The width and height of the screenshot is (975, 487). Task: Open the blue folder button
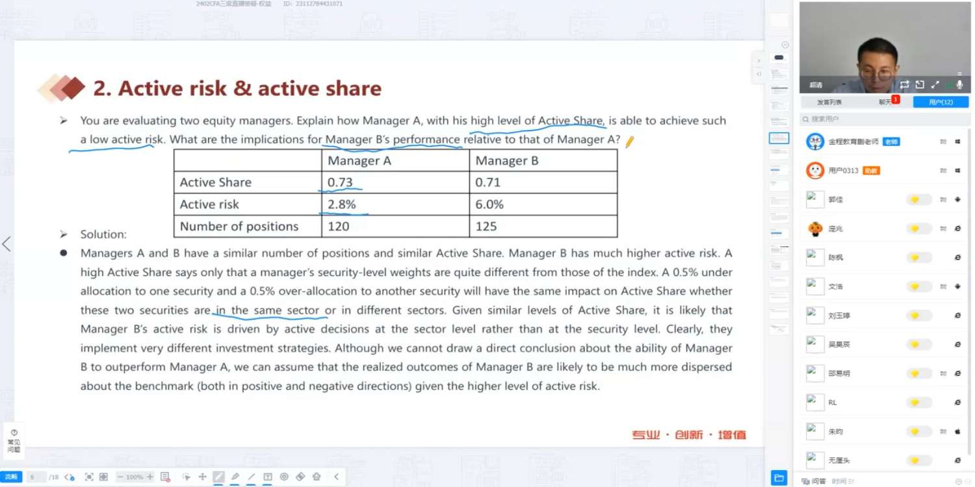click(x=779, y=478)
